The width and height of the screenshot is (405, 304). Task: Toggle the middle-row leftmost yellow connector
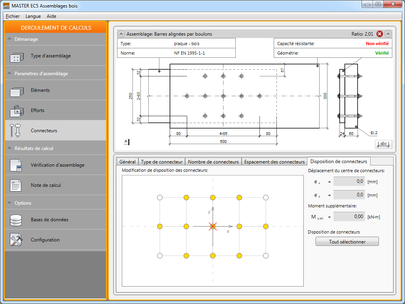[160, 227]
